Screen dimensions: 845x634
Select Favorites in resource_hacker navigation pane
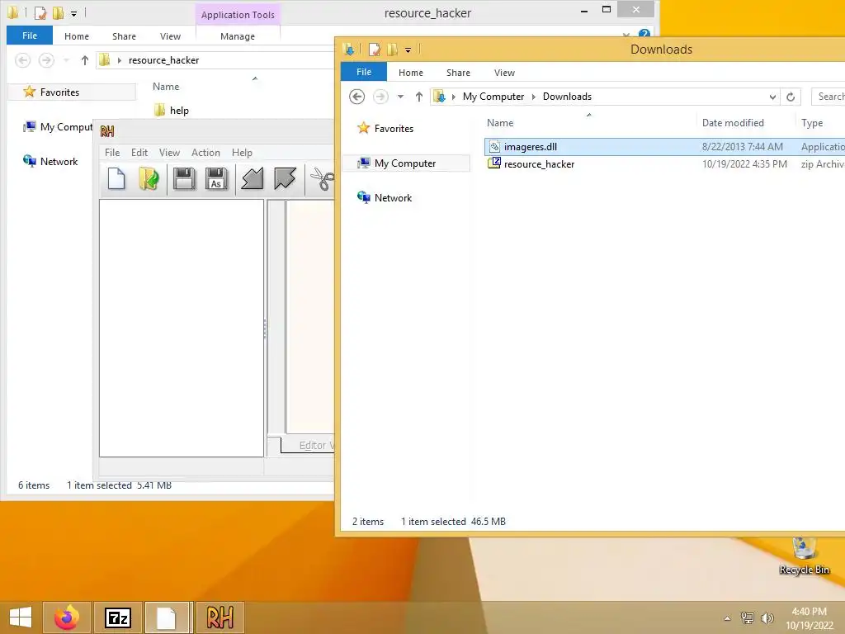[59, 92]
